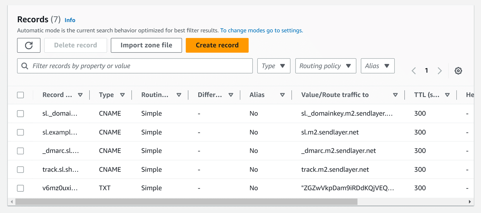Screen dimensions: 481x213
Task: Open table preferences via gear icon
Action: tap(458, 70)
